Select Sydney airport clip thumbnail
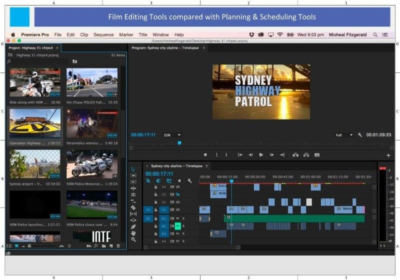The width and height of the screenshot is (400, 280). click(x=35, y=163)
